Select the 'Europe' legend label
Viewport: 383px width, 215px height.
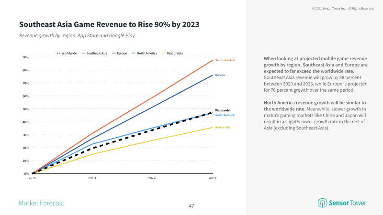(x=122, y=53)
